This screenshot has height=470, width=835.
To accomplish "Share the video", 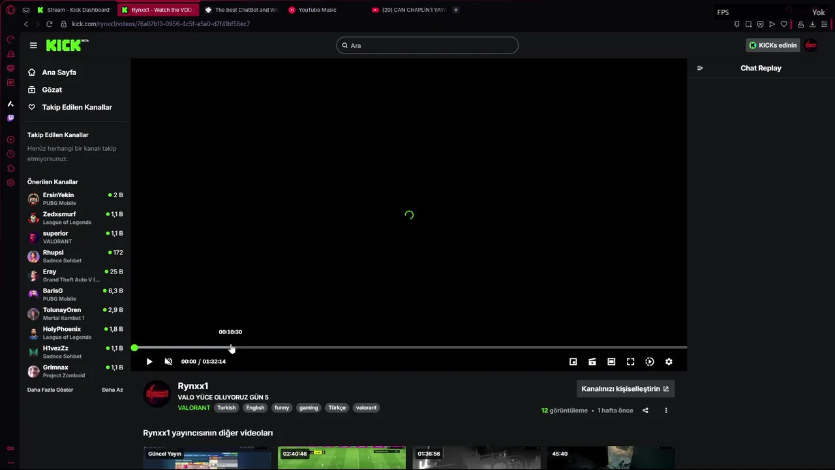I will (x=645, y=411).
